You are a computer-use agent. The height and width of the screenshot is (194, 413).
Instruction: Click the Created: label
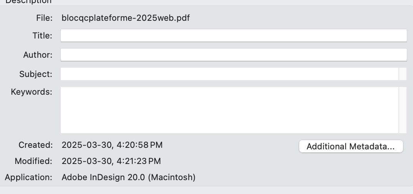[x=35, y=145]
